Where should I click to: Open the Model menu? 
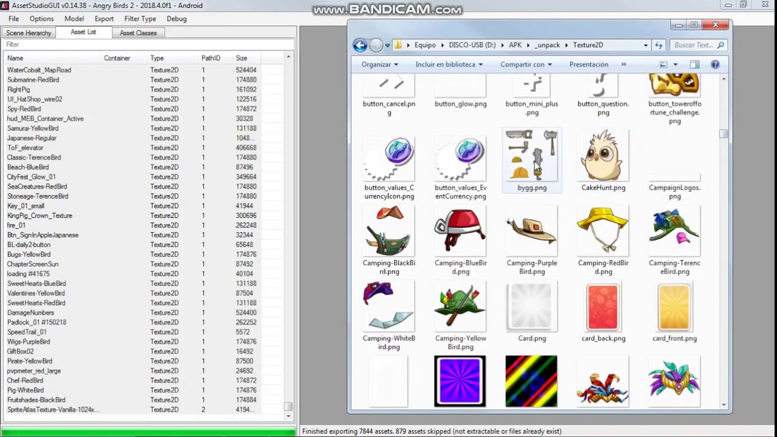click(74, 19)
